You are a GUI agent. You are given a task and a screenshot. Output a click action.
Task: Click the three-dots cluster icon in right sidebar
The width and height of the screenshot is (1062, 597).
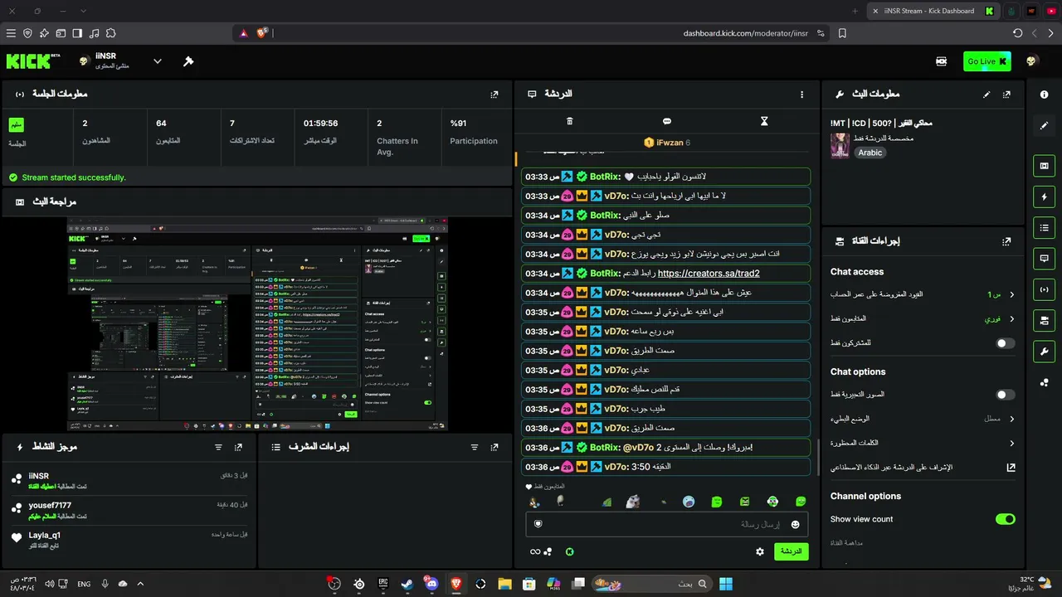[x=1044, y=382]
